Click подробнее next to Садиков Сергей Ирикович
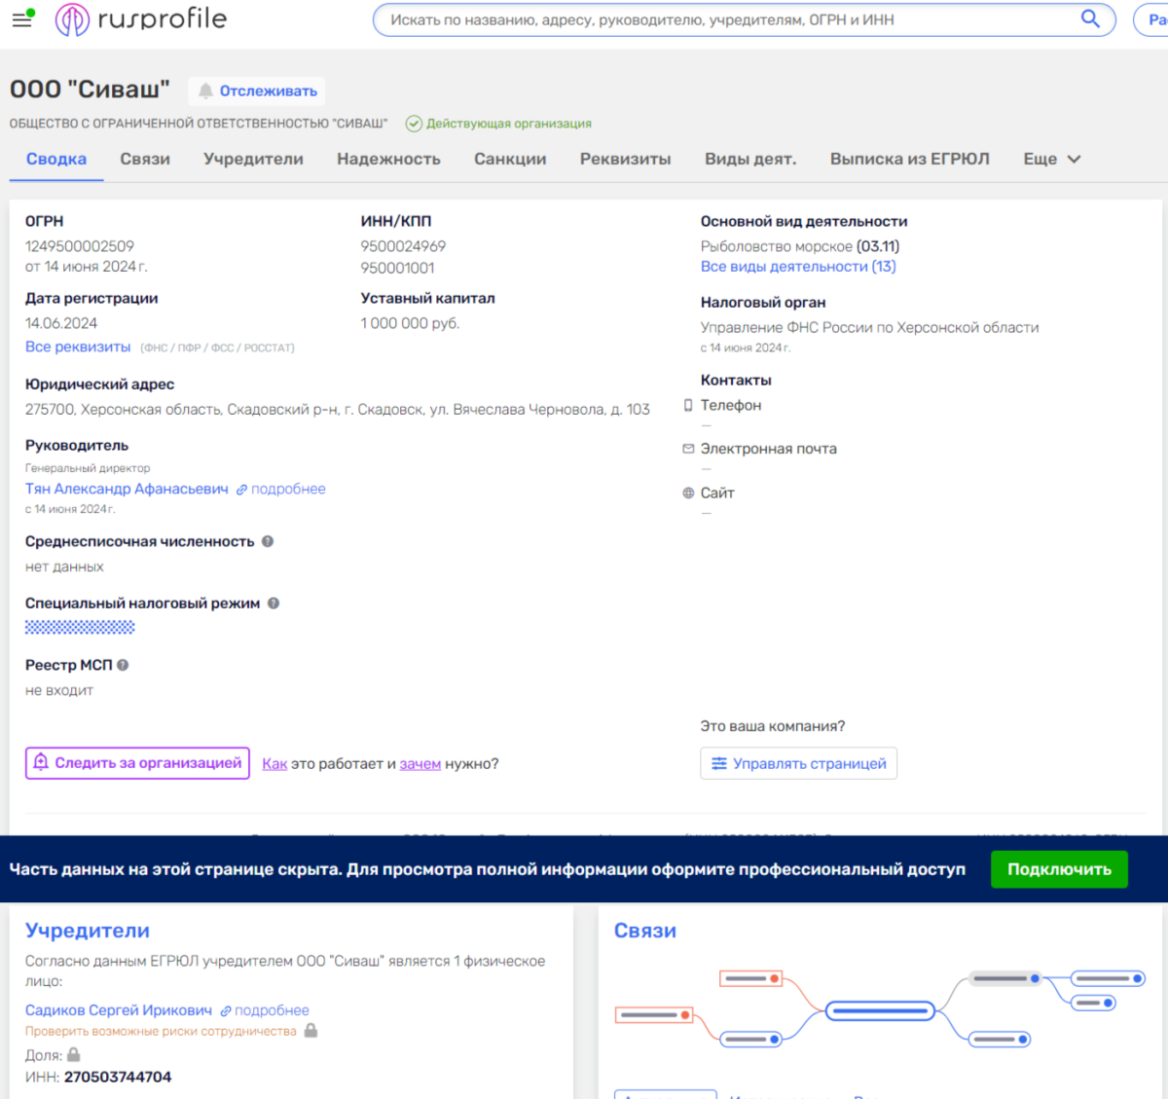The height and width of the screenshot is (1099, 1168). click(272, 1010)
